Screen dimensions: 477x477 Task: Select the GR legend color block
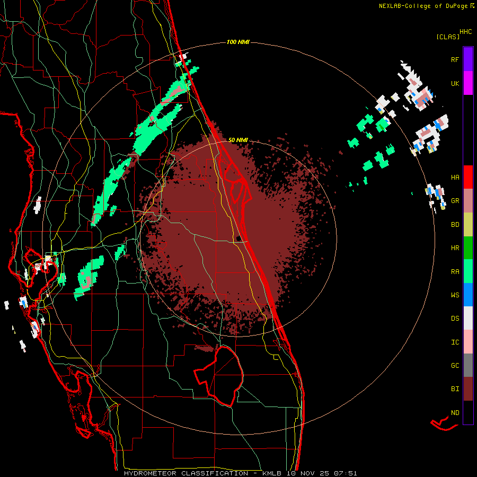click(x=468, y=201)
